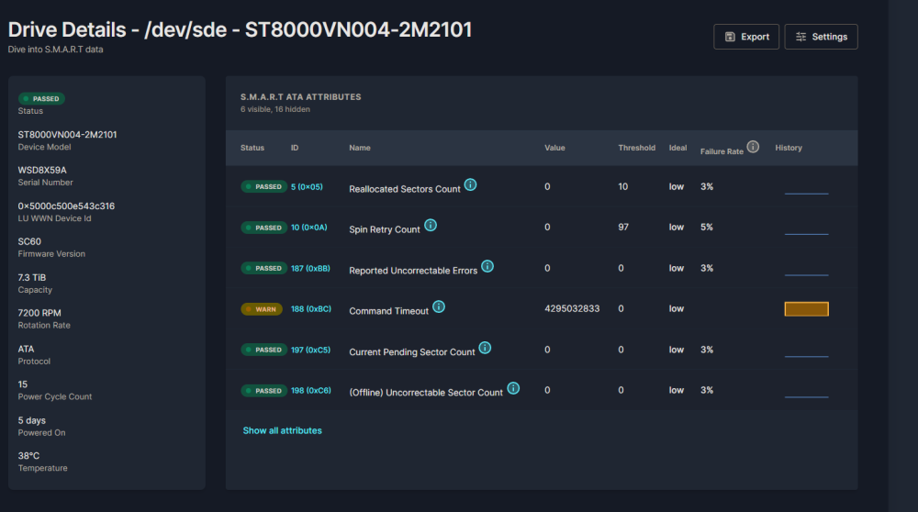Click history sparkline for Current Pending Sector Count

click(x=806, y=356)
